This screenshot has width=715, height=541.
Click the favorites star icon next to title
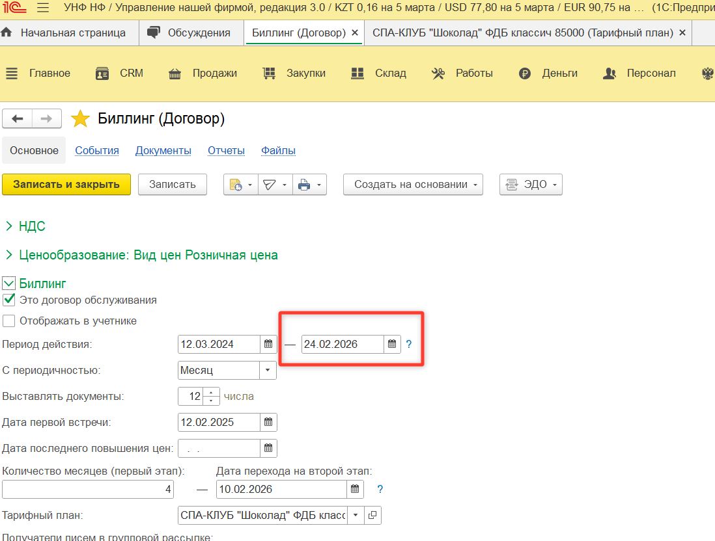click(x=80, y=119)
